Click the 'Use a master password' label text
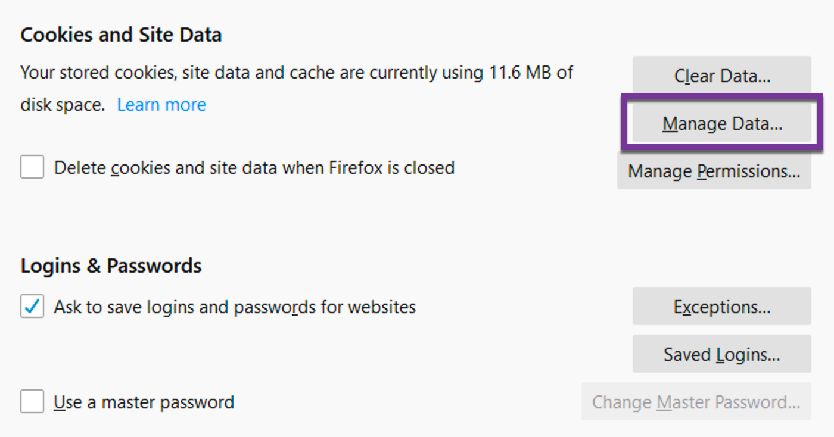834x437 pixels. (144, 402)
